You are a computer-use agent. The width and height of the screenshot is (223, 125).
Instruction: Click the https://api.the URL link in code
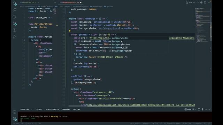click(x=99, y=38)
